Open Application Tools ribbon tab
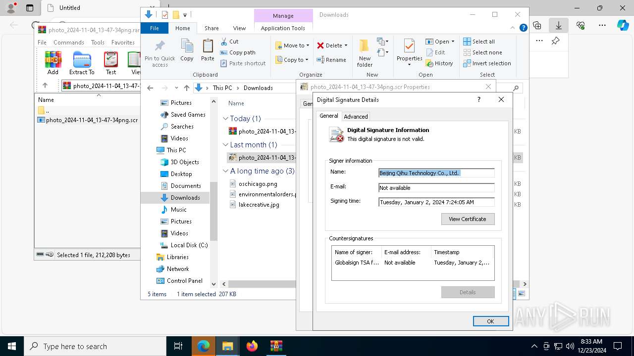Screen dimensions: 634x356 coord(283,28)
